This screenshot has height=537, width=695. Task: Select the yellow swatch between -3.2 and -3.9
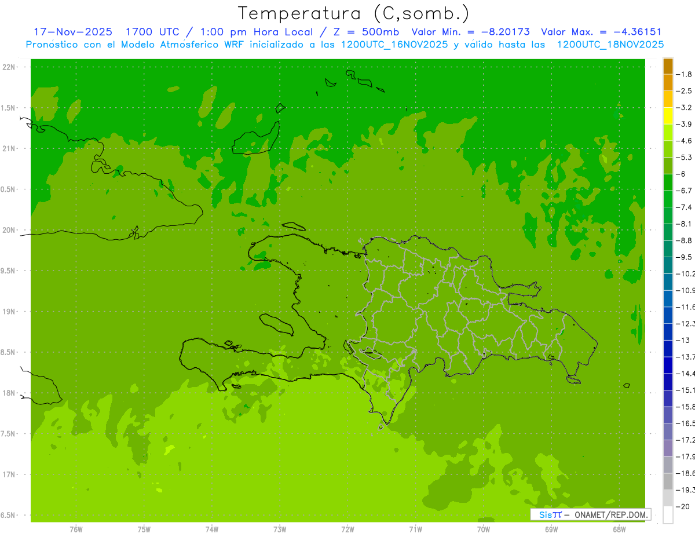coord(668,116)
